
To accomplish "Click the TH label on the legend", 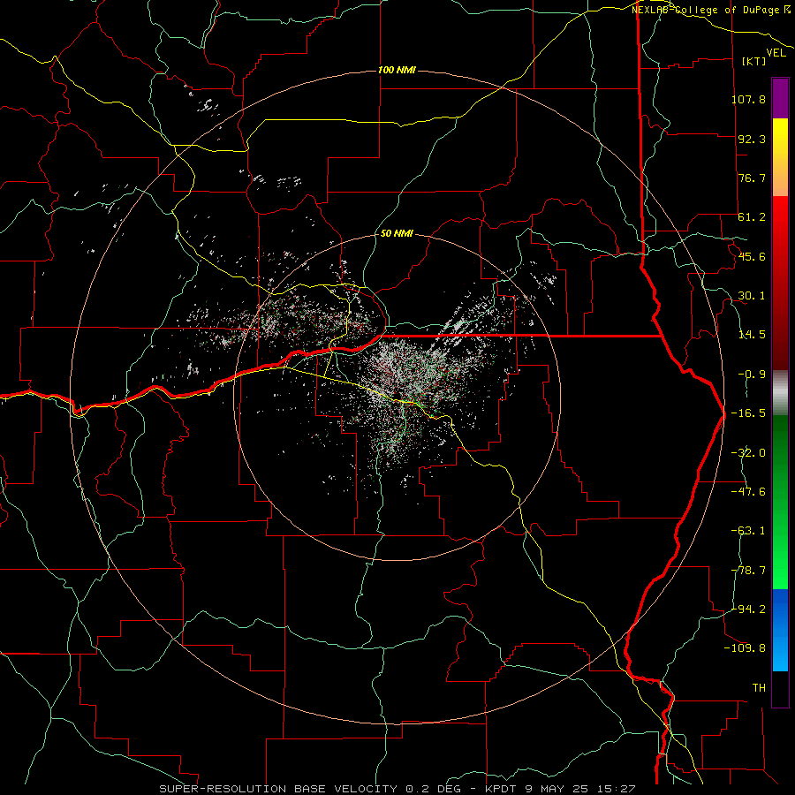I will 759,688.
